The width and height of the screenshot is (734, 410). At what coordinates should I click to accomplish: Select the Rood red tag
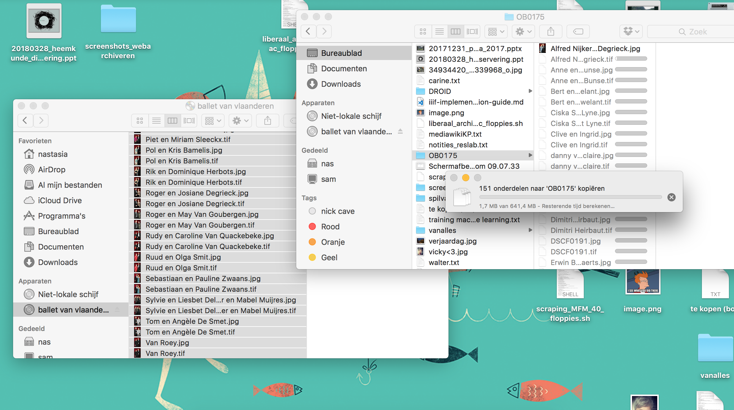click(x=330, y=227)
